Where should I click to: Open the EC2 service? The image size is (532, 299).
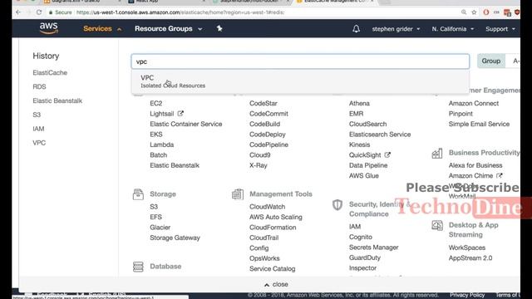(x=156, y=103)
